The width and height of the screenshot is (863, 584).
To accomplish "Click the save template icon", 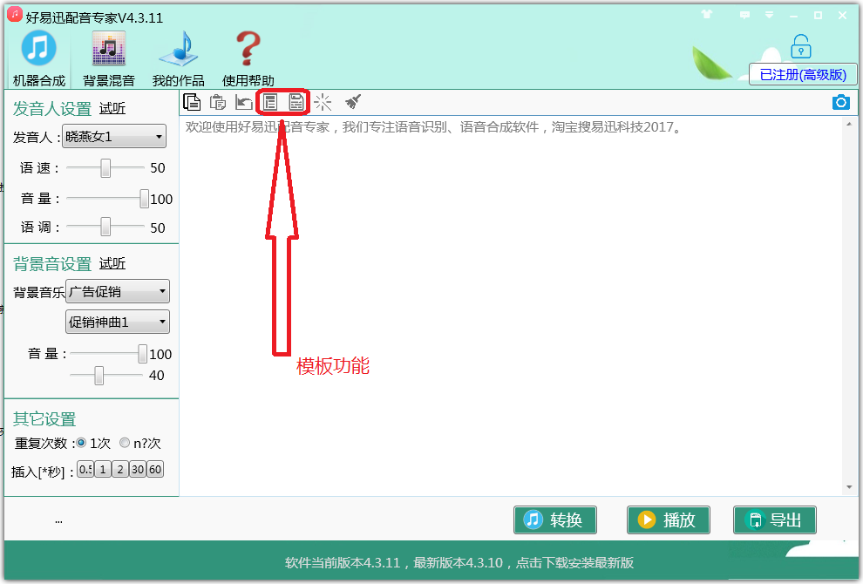I will point(296,102).
